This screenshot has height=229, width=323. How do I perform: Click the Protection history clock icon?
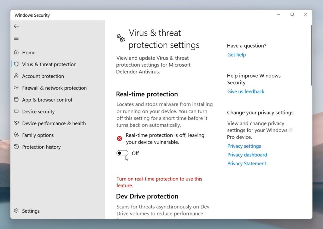click(16, 147)
